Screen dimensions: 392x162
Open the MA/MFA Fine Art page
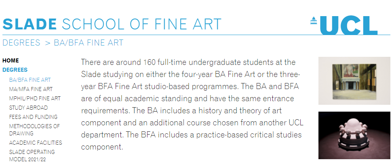click(31, 89)
